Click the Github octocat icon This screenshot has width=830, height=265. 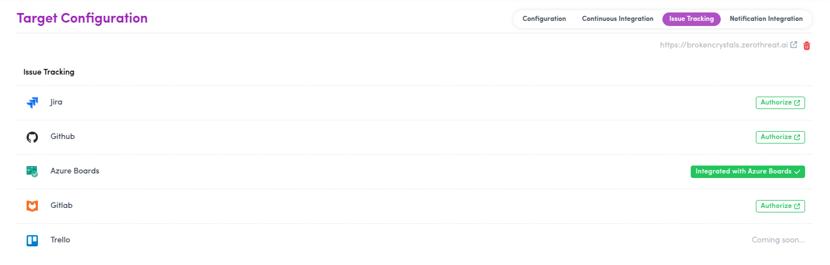tap(32, 137)
